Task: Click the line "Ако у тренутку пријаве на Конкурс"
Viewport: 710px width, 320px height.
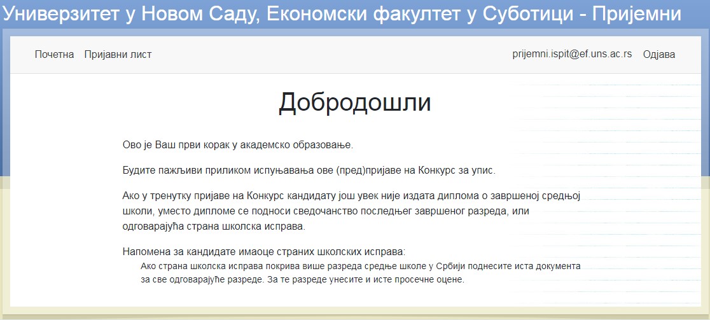Action: (351, 196)
